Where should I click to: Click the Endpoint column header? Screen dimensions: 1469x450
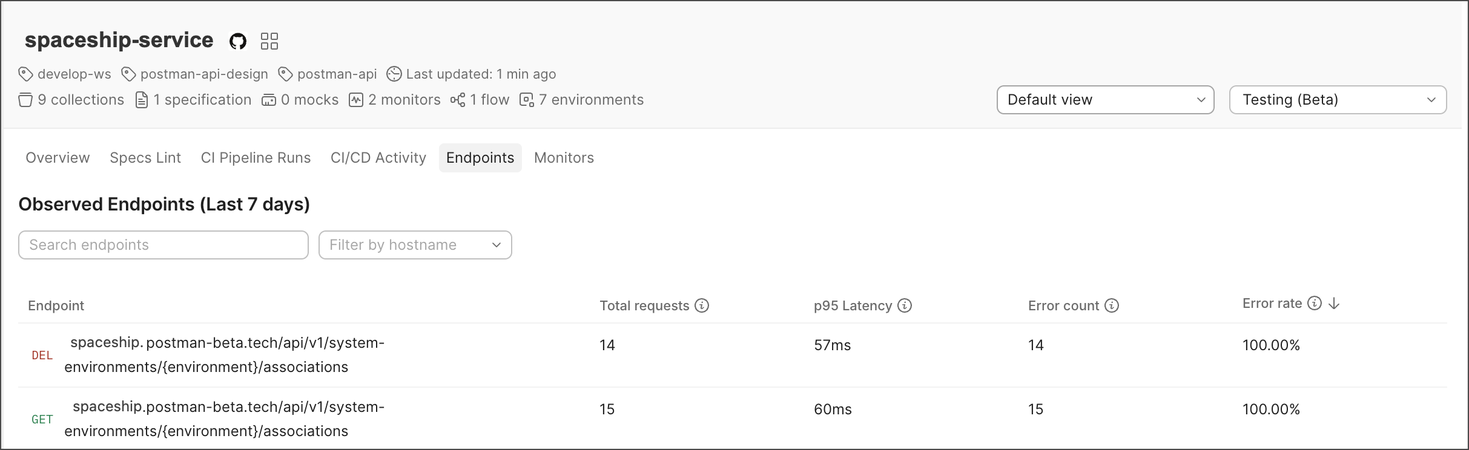tap(56, 305)
